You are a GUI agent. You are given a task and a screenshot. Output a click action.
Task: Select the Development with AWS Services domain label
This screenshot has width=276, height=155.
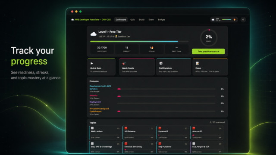(100, 87)
